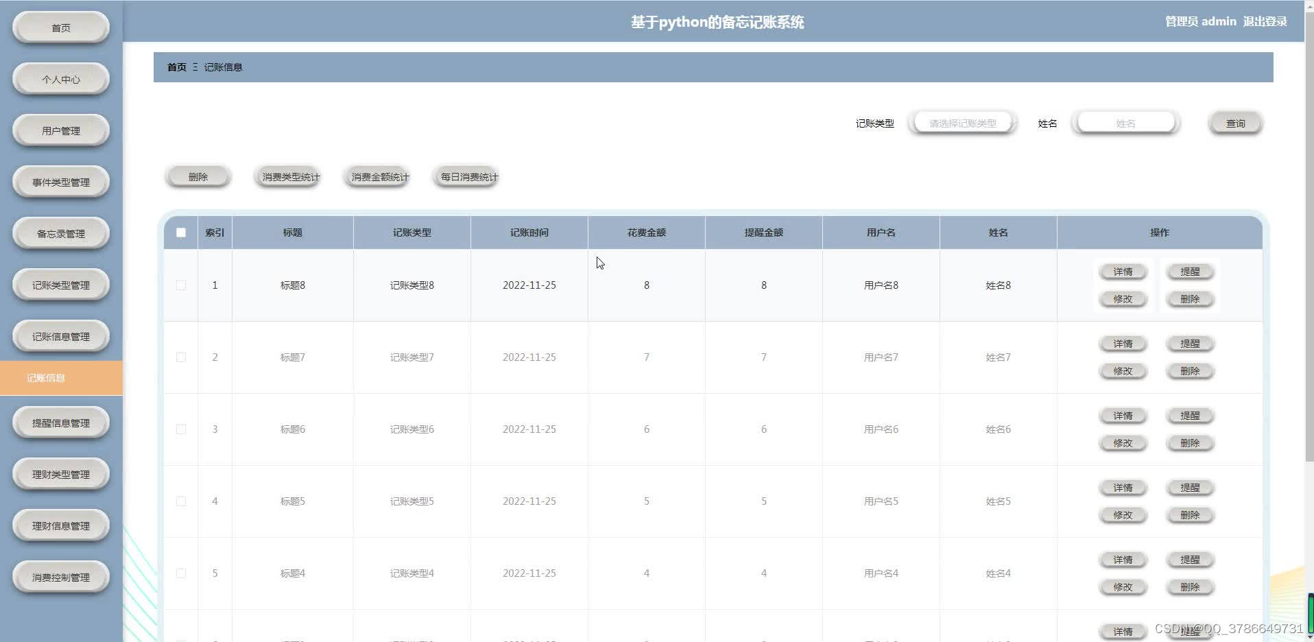Image resolution: width=1314 pixels, height=642 pixels.
Task: View 详情 for 标题6 row
Action: pos(1123,416)
